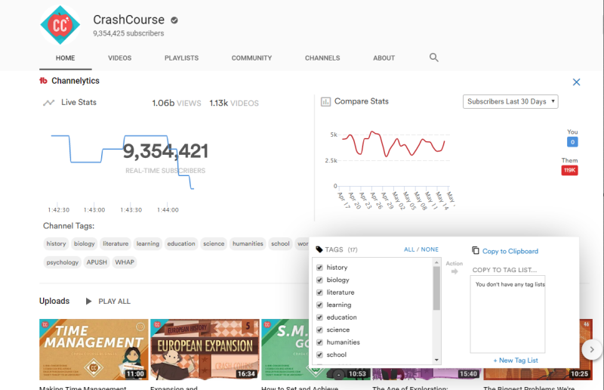Click the tag list scrollbar up arrow
The height and width of the screenshot is (390, 604).
(436, 262)
